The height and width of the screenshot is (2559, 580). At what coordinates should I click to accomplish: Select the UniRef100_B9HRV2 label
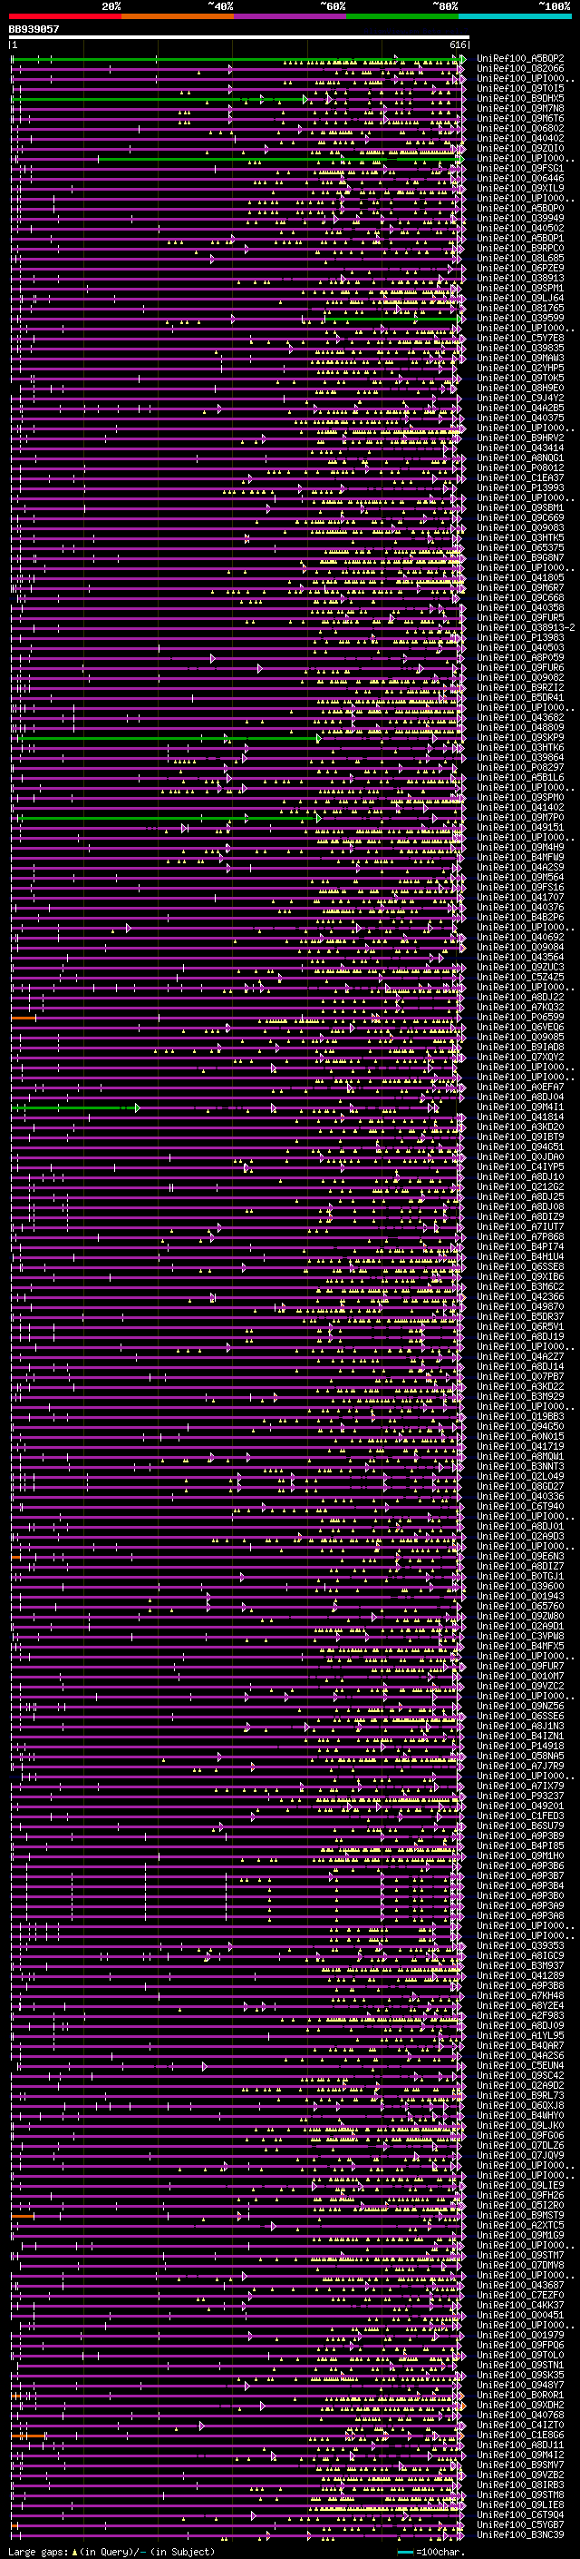pos(520,438)
